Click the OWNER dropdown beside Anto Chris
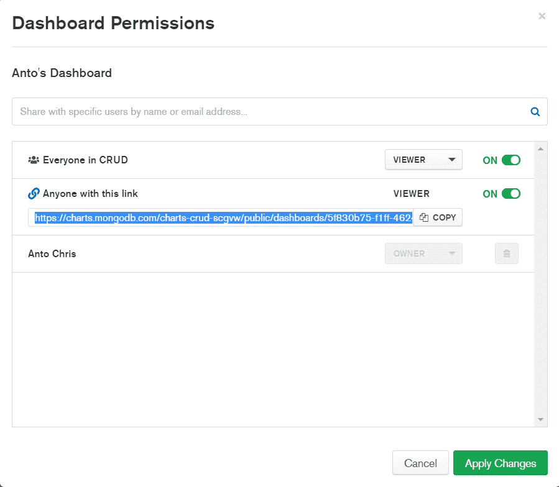 [x=423, y=253]
